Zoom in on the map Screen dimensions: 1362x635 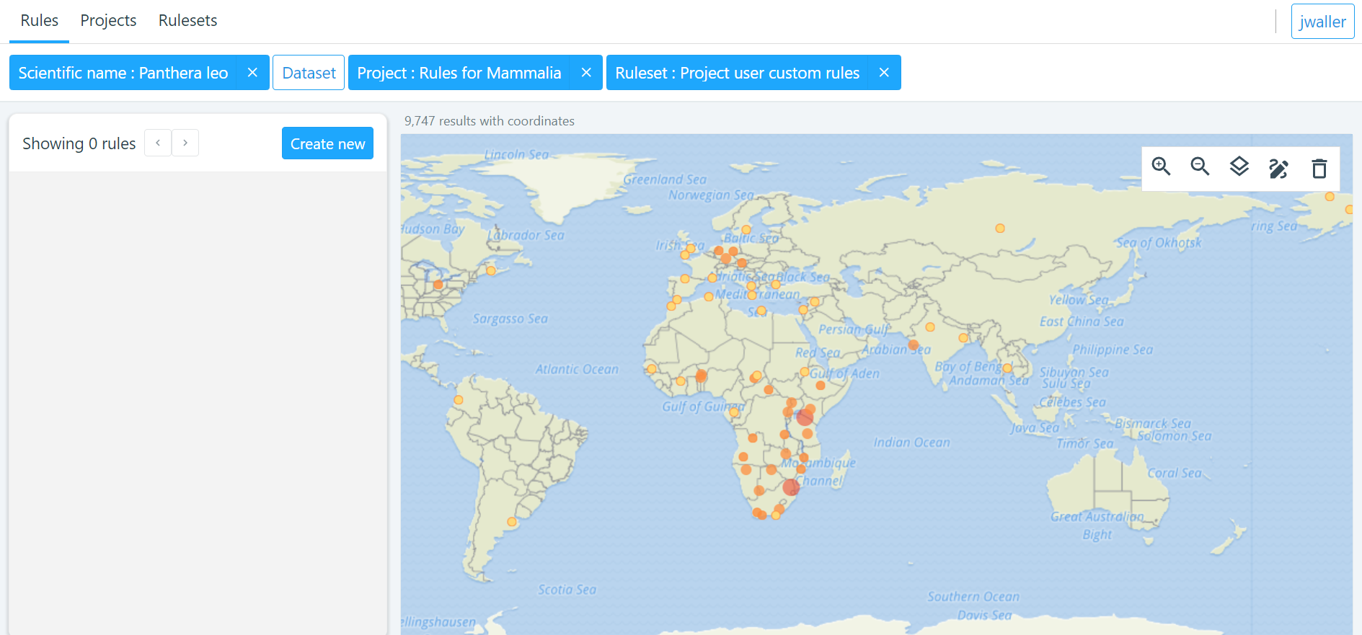(1161, 167)
